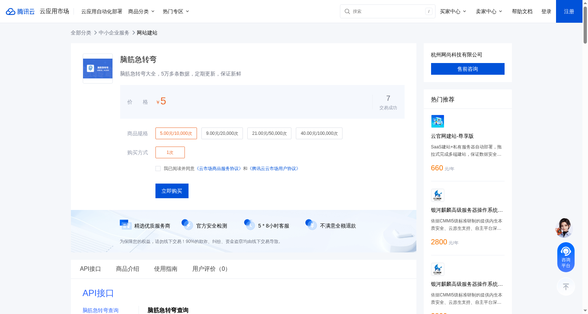588x314 pixels.
Task: Click the 660 元/年 price text
Action: (x=443, y=168)
